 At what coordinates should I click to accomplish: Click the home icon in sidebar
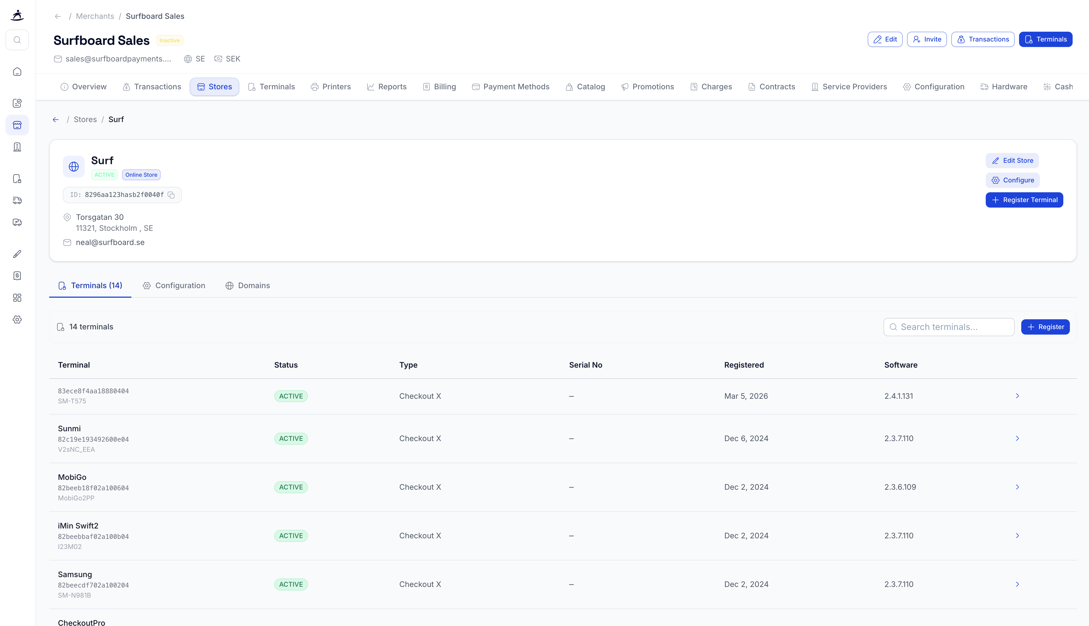17,72
